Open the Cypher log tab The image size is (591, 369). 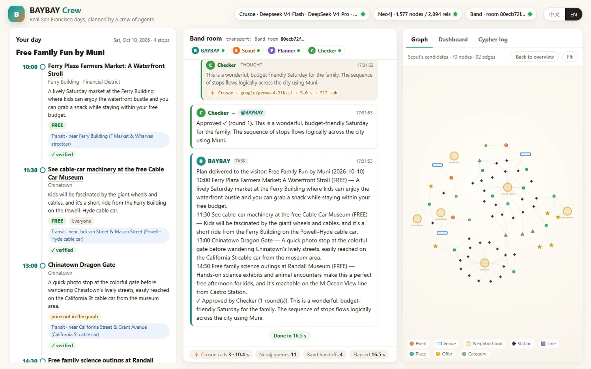coord(493,39)
